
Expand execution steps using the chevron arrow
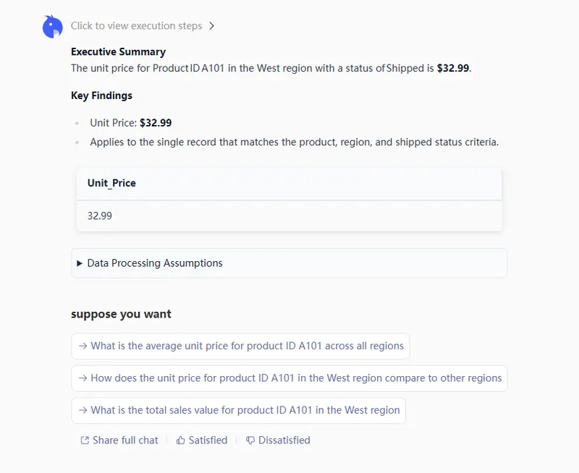pyautogui.click(x=211, y=26)
